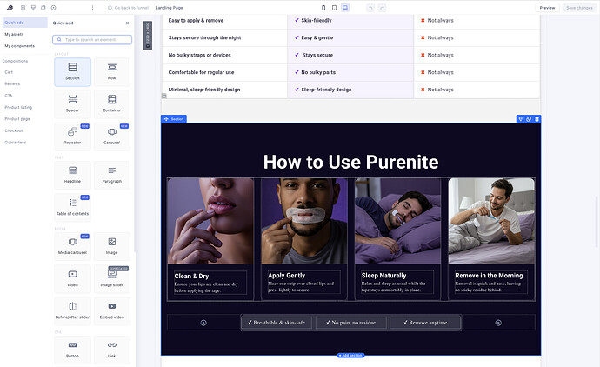Select the Remove in the Morning image

click(491, 221)
